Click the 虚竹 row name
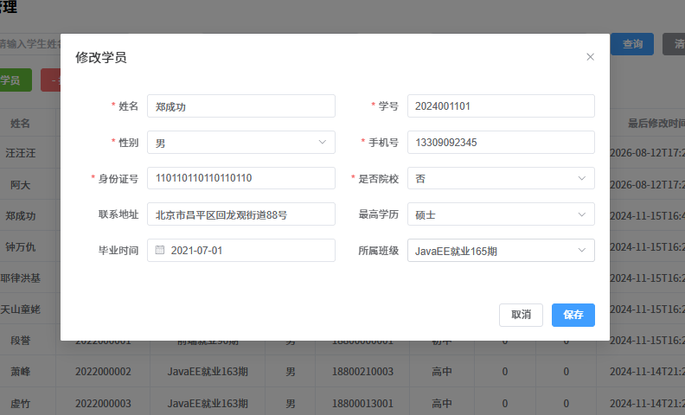 tap(21, 403)
